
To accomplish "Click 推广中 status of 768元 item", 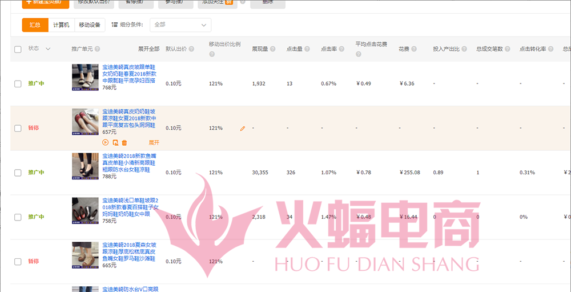I will point(36,84).
